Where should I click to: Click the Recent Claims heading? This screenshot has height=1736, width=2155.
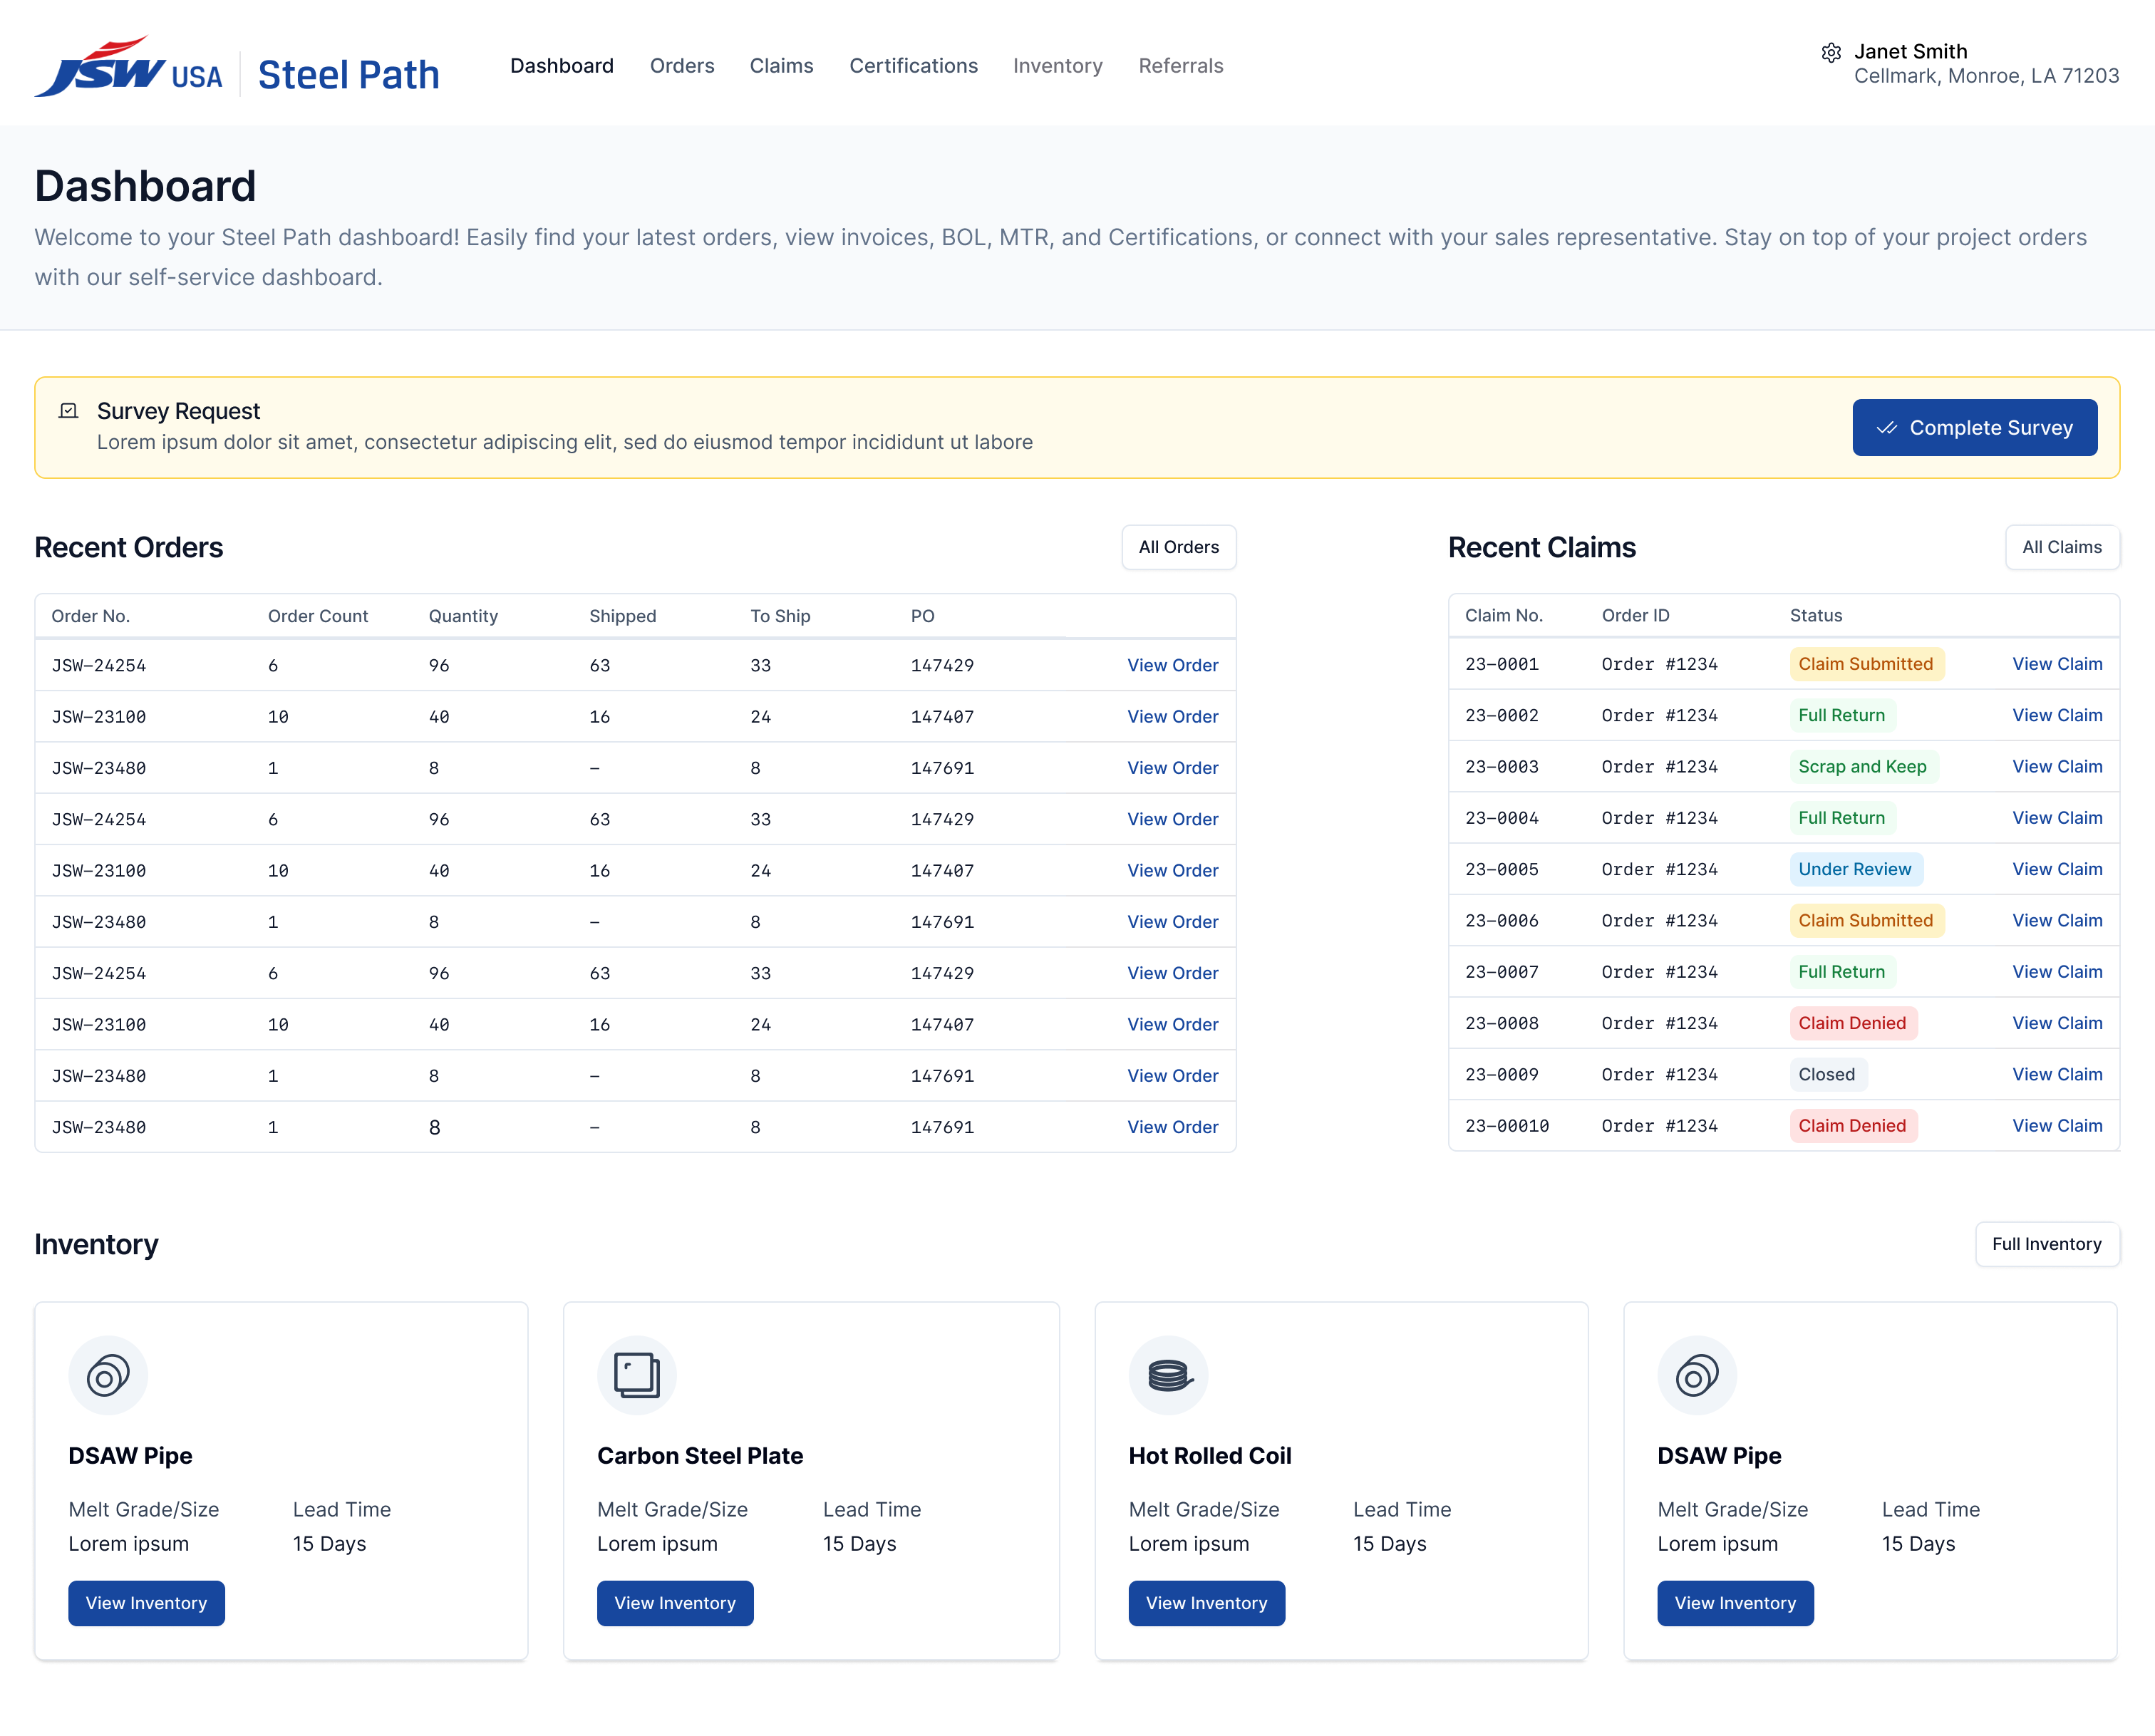pos(1542,548)
